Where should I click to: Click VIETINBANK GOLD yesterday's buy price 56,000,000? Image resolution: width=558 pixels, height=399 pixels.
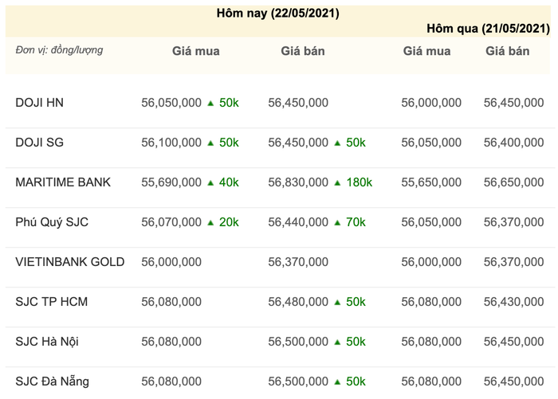tap(431, 262)
